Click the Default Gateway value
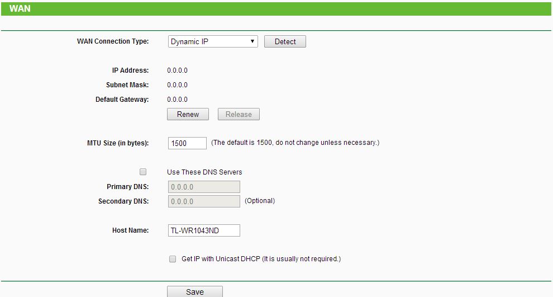The height and width of the screenshot is (297, 553). (x=177, y=100)
